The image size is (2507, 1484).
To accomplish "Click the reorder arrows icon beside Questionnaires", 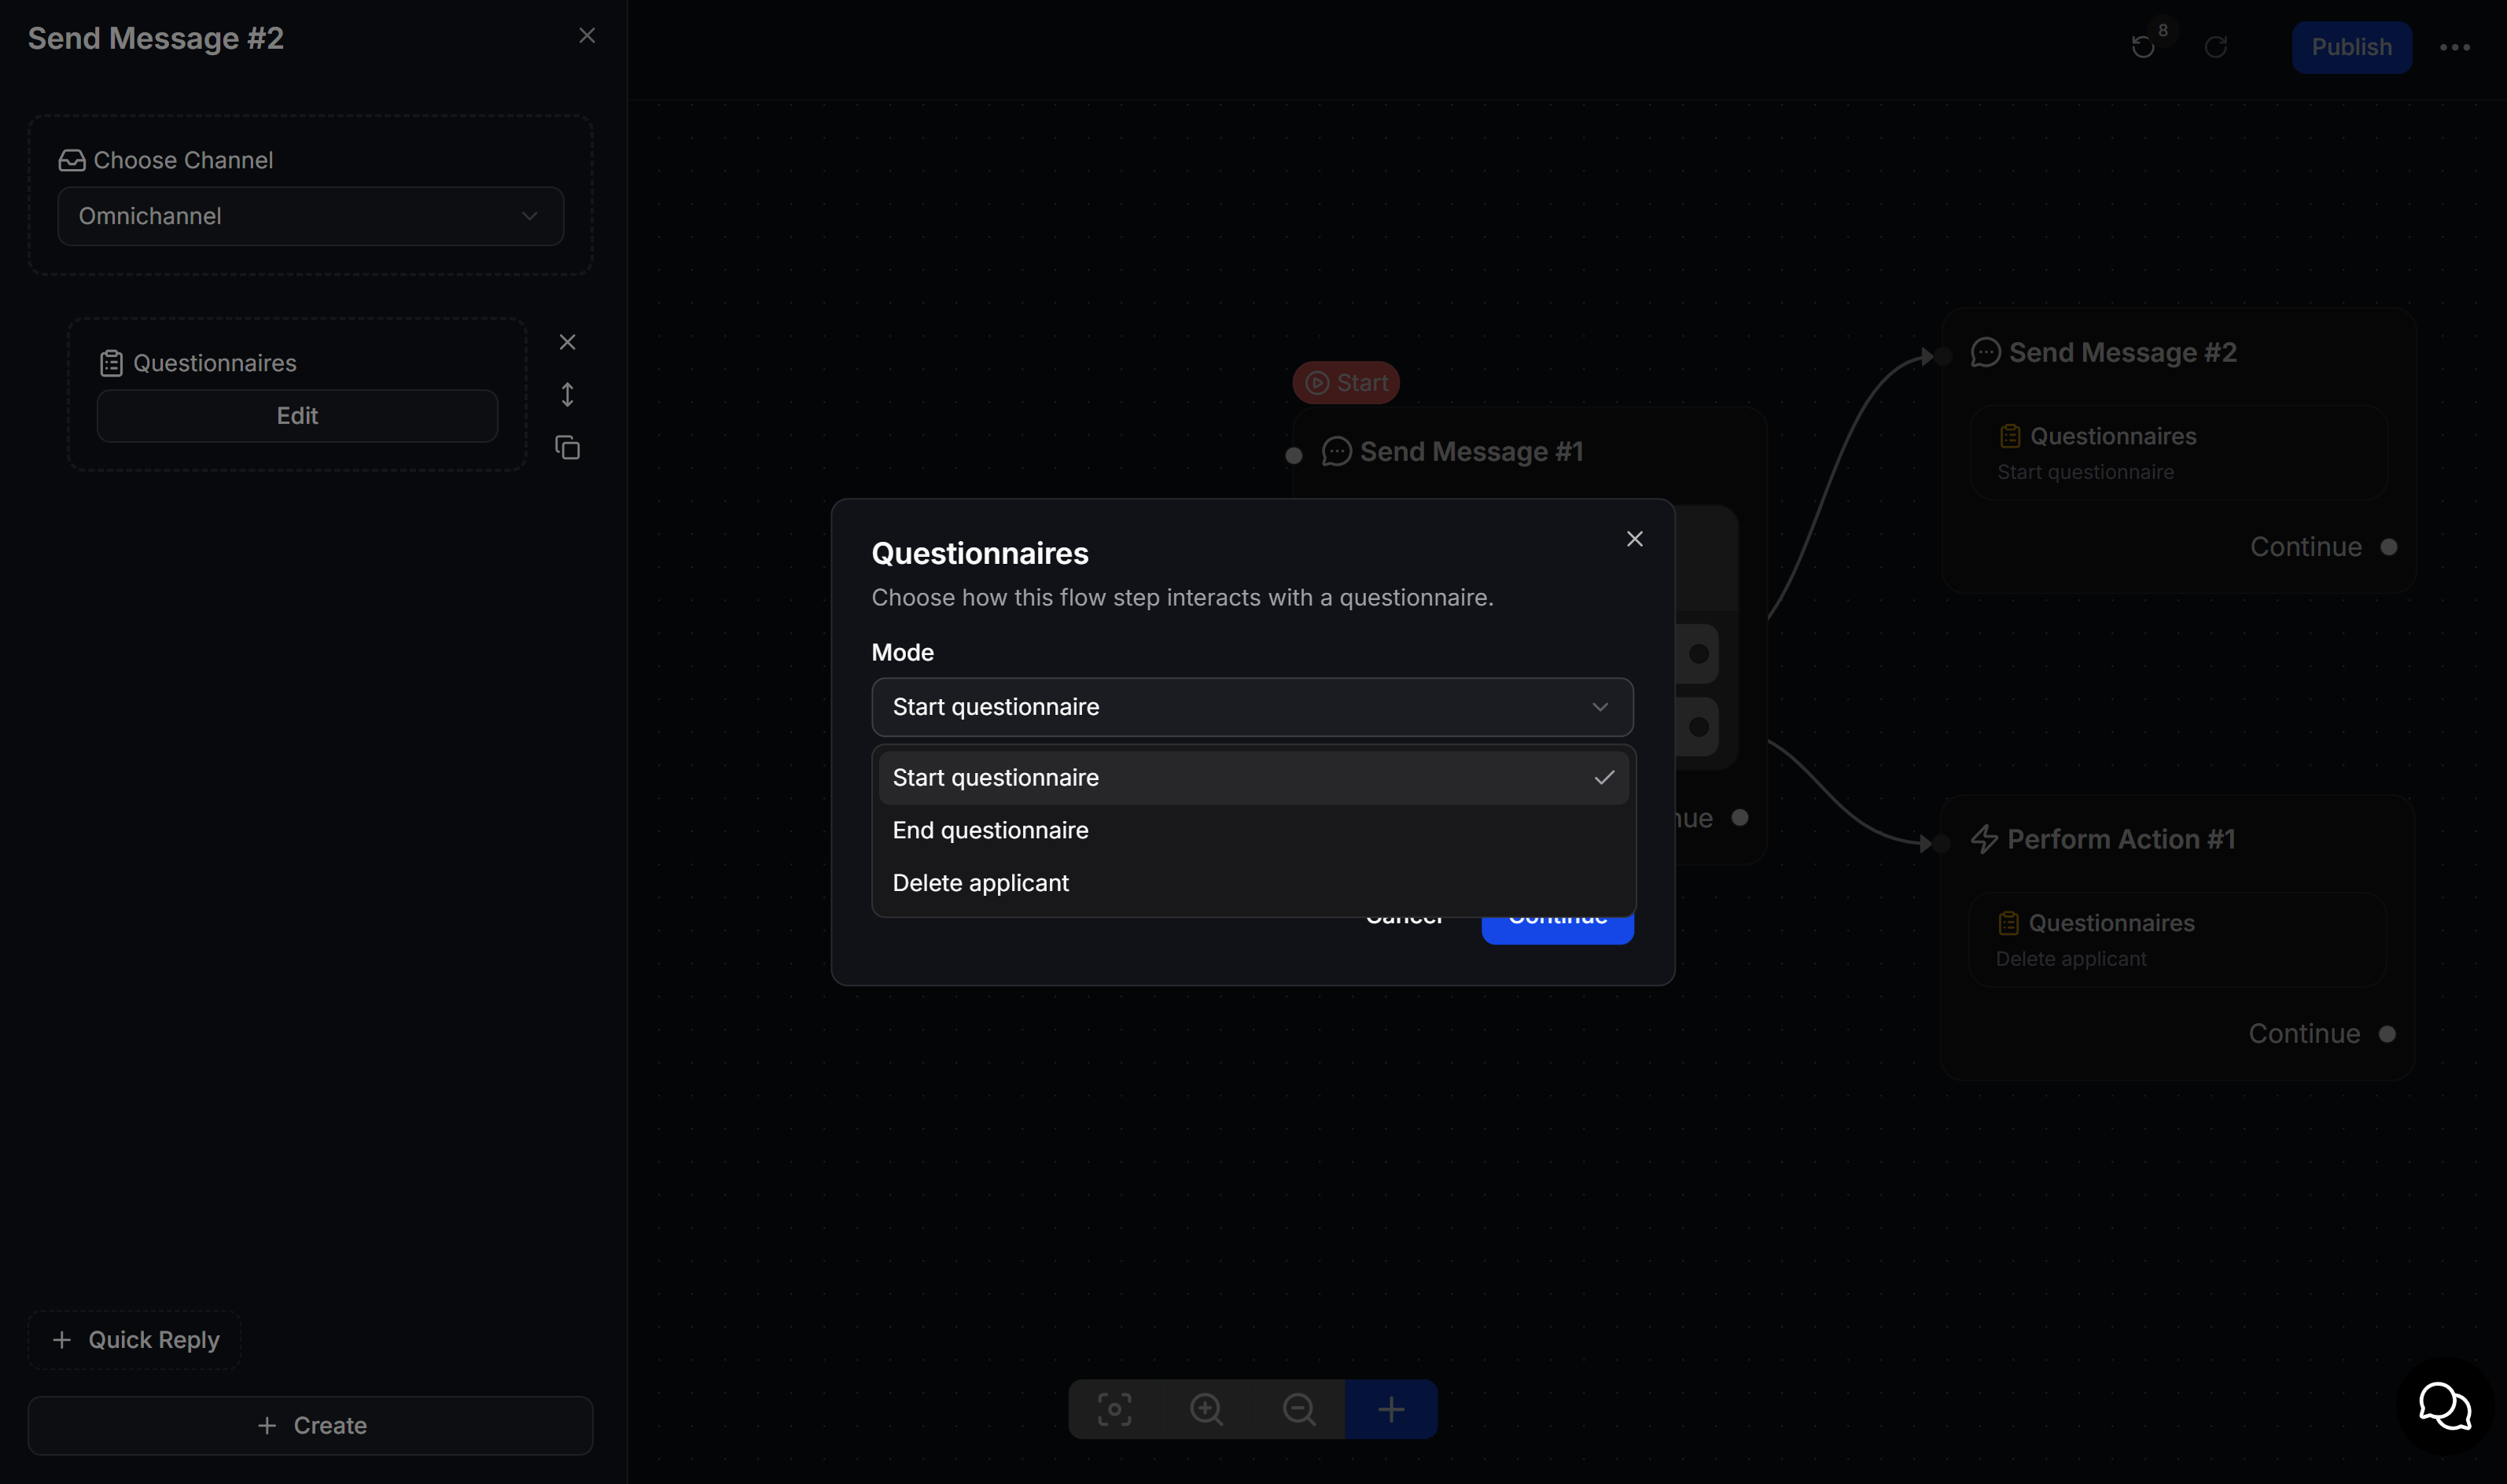I will pos(567,395).
